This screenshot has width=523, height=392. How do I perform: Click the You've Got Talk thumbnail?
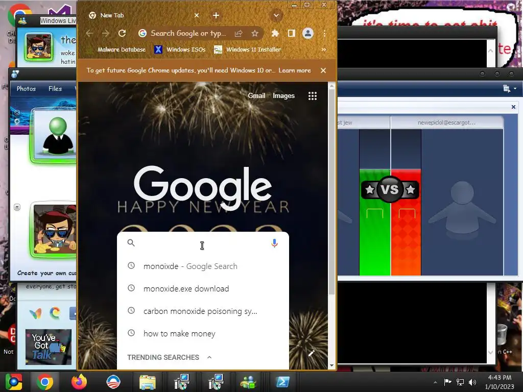(49, 347)
